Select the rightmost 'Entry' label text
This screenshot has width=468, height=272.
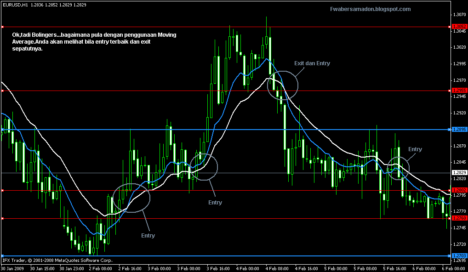click(415, 149)
